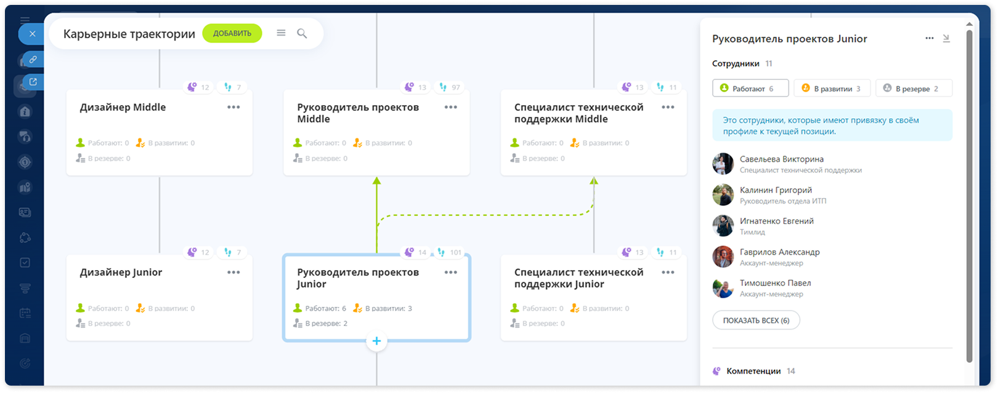Click the ПОКАЗАТЬ ВСЕХ (6) button

(756, 320)
